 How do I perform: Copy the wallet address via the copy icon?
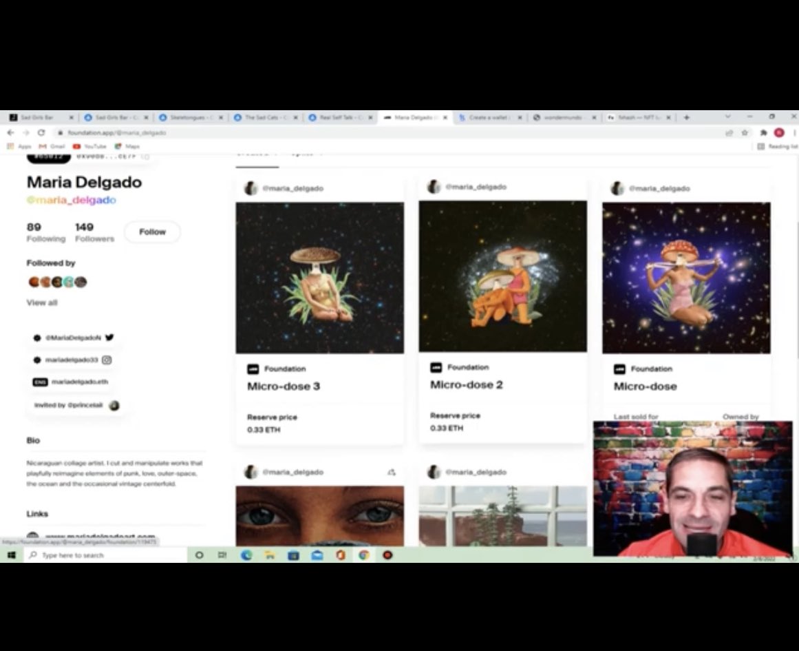(x=145, y=156)
